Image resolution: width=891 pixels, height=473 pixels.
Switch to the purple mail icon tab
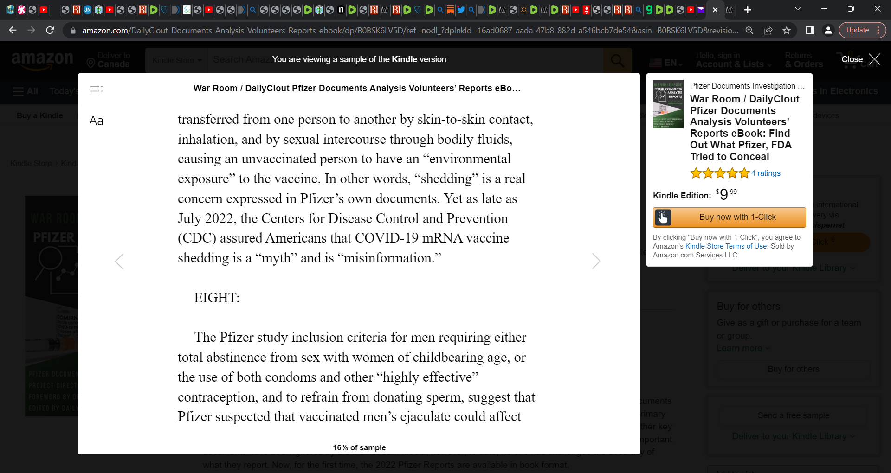pos(701,9)
